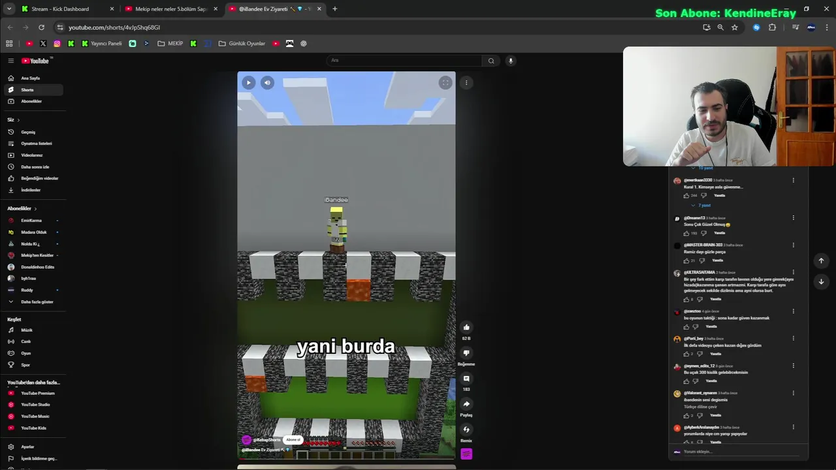Viewport: 836px width, 470px height.
Task: Open a new browser tab
Action: coord(334,9)
